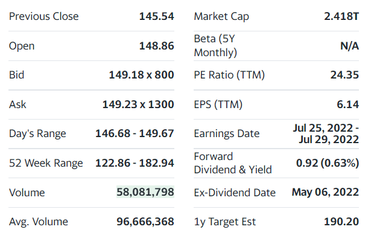Click the highlighted Volume figure 58,081,798
Screen dimensions: 371x244
145,192
